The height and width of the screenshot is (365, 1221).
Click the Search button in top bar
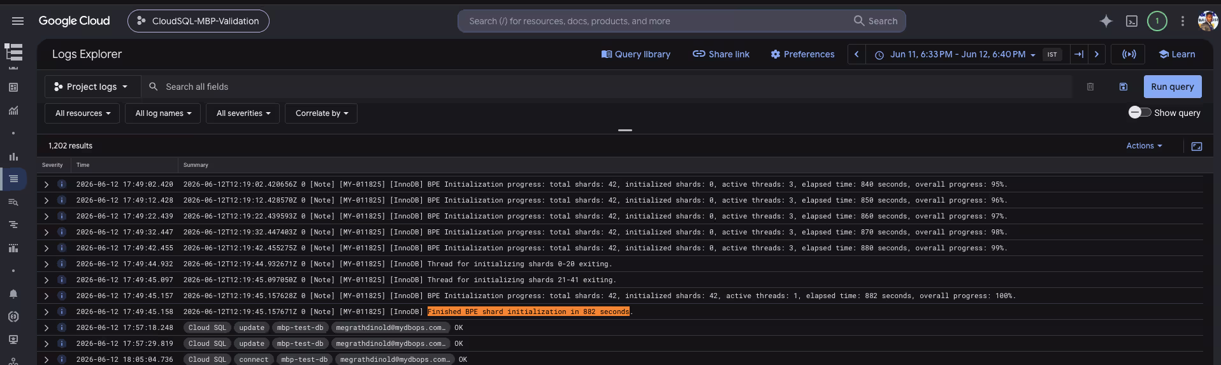click(876, 21)
